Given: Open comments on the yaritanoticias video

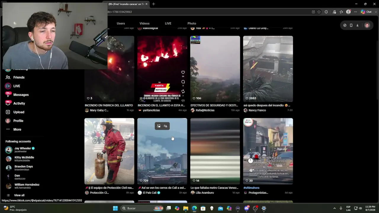Looking at the screenshot, I should [183, 82].
